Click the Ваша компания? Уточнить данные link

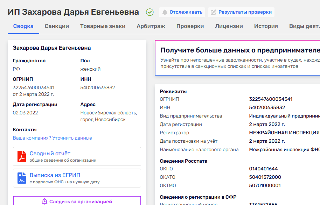53,138
